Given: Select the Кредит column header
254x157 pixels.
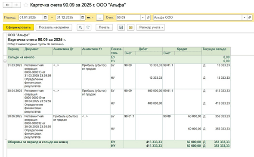Looking at the screenshot, I should tap(182, 49).
